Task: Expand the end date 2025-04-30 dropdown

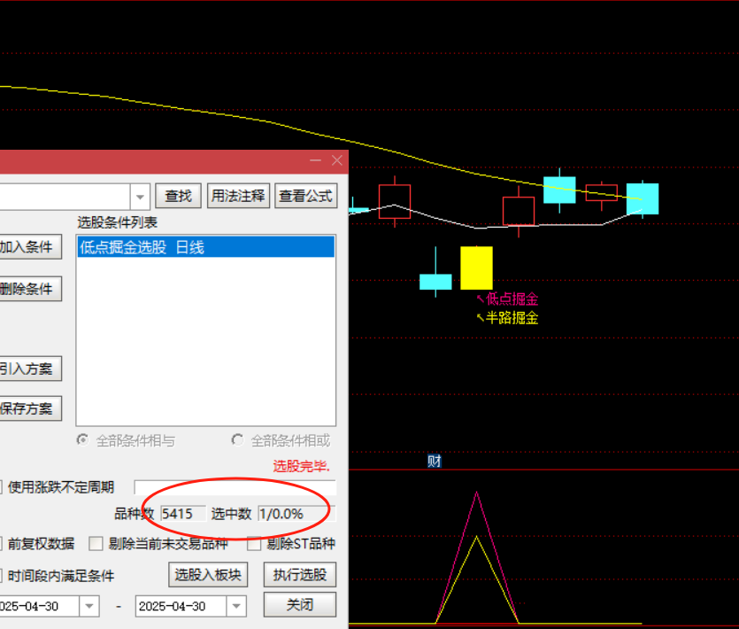Action: coord(235,606)
